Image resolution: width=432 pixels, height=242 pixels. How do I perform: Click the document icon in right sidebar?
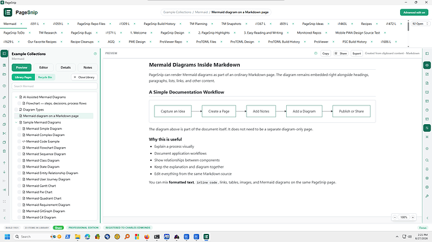[427, 83]
